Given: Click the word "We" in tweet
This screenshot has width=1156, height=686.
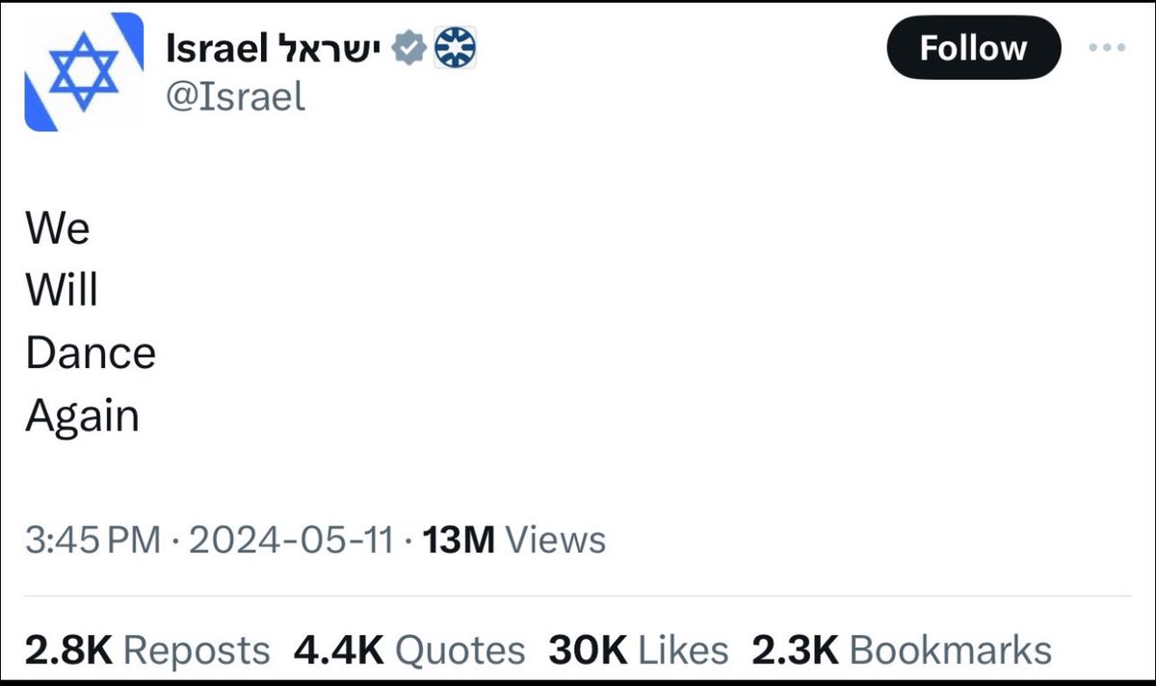Looking at the screenshot, I should (x=58, y=229).
